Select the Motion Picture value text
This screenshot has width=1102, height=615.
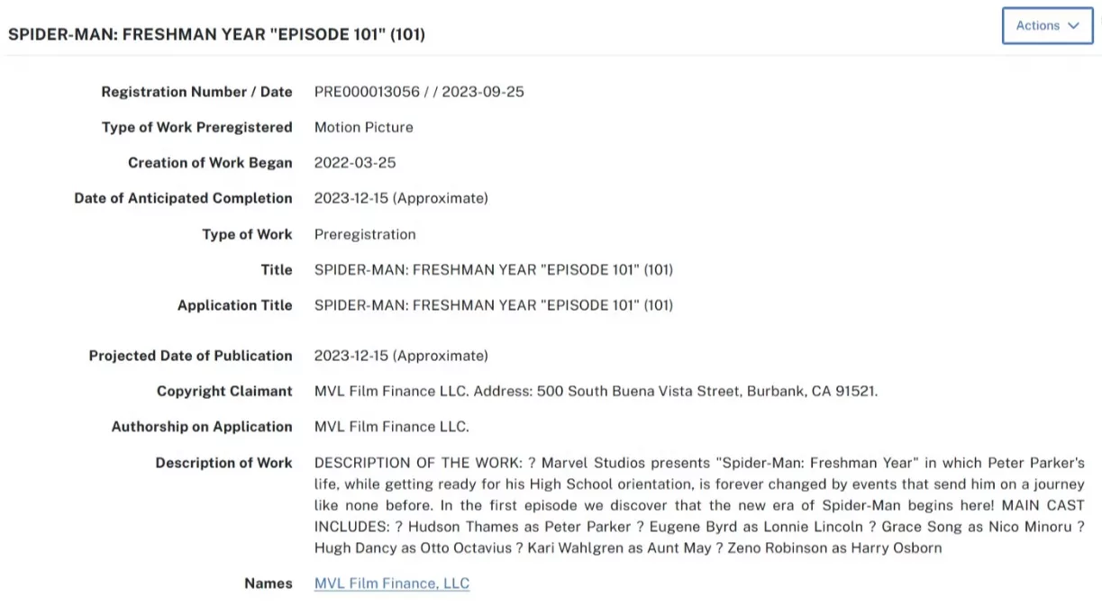[364, 127]
